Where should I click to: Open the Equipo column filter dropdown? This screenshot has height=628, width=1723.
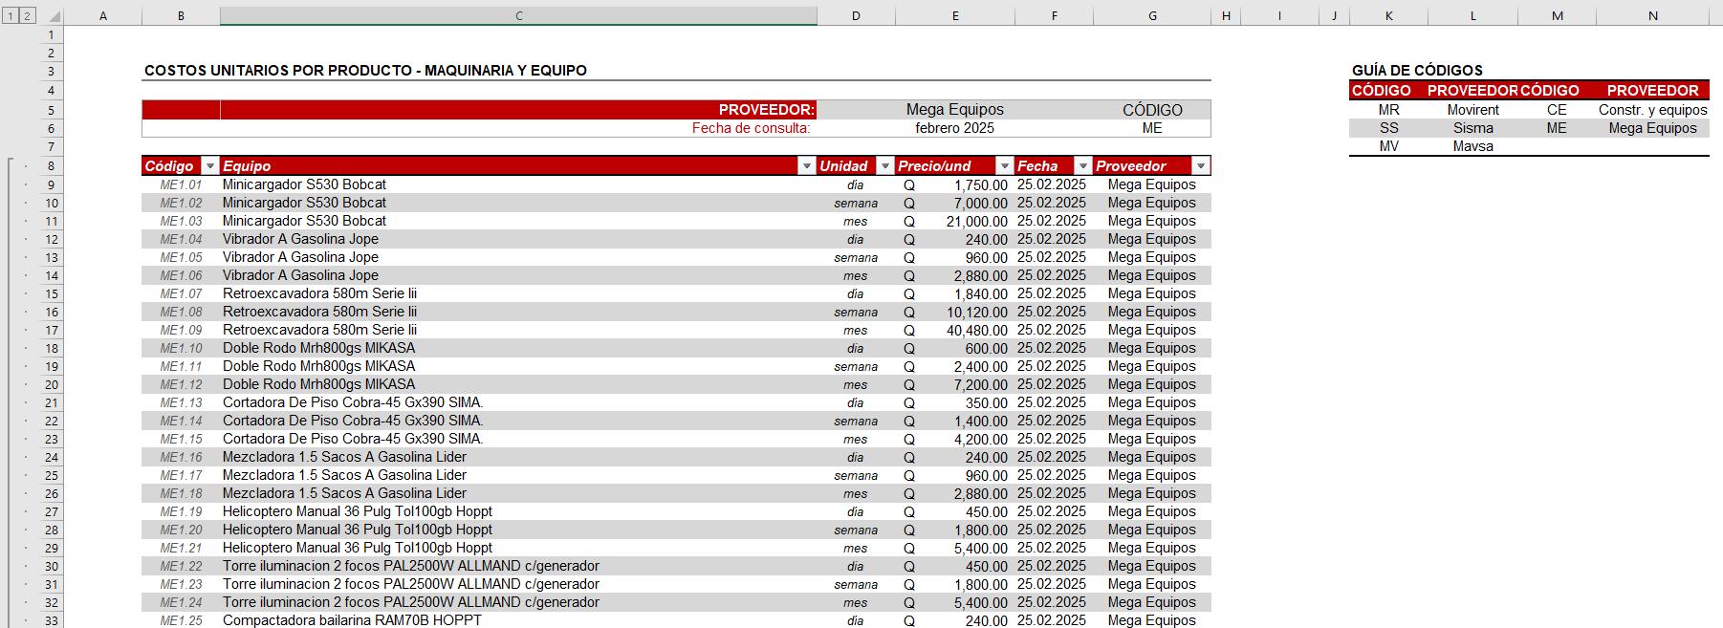pyautogui.click(x=807, y=166)
